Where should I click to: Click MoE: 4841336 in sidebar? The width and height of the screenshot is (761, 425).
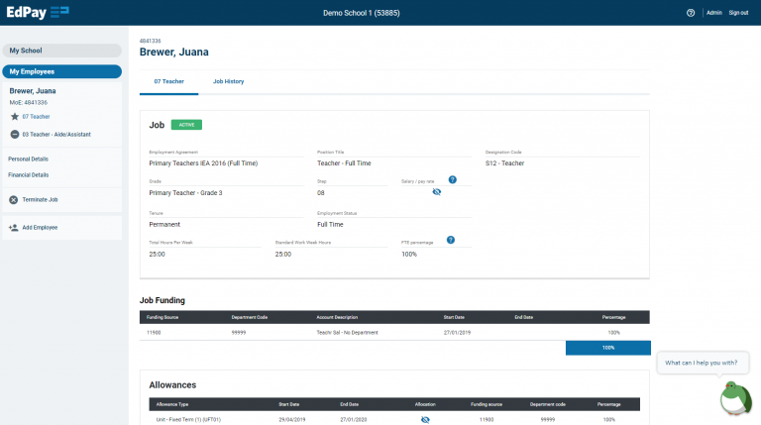29,103
